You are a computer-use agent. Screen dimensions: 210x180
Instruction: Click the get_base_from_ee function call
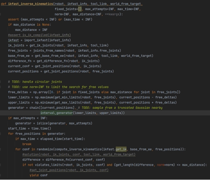(49, 56)
